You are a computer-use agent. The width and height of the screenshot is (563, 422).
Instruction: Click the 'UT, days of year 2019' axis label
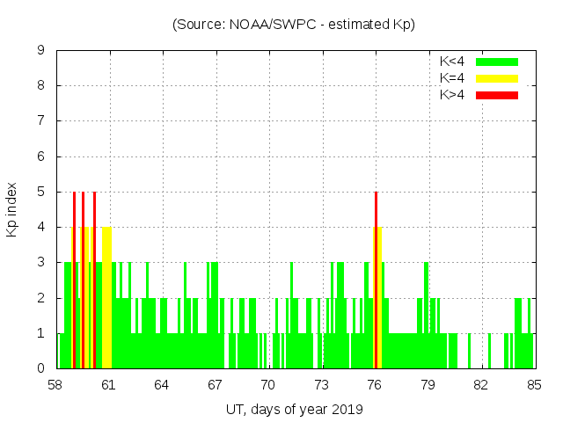294,409
